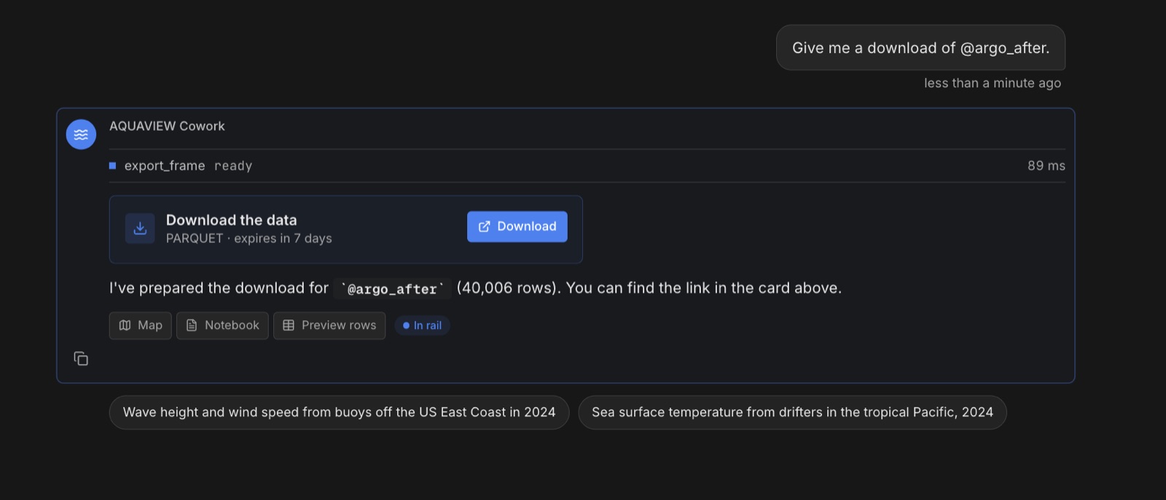Click the copy message icon
Screen dimensions: 1166x500
tap(81, 359)
